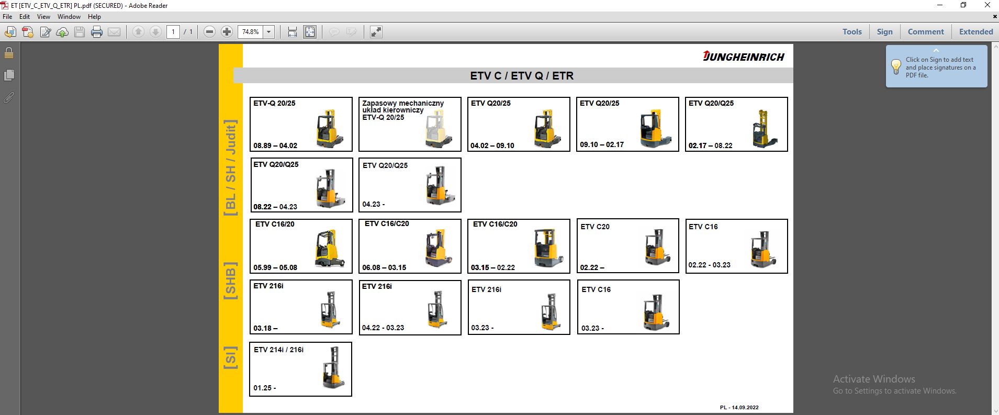Open the View menu
This screenshot has width=999, height=415.
click(x=43, y=17)
